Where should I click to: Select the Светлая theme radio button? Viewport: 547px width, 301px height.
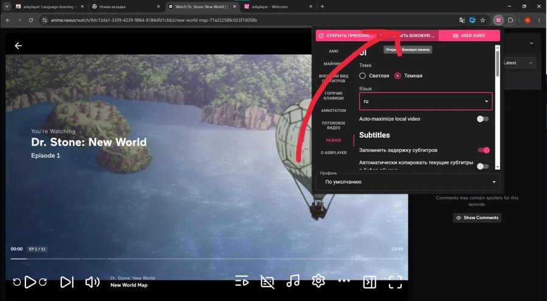(x=362, y=76)
